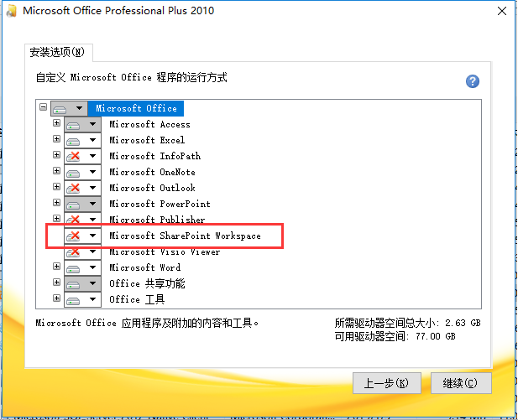The width and height of the screenshot is (518, 420).
Task: Click the Office installer icon in title bar
Action: [12, 11]
